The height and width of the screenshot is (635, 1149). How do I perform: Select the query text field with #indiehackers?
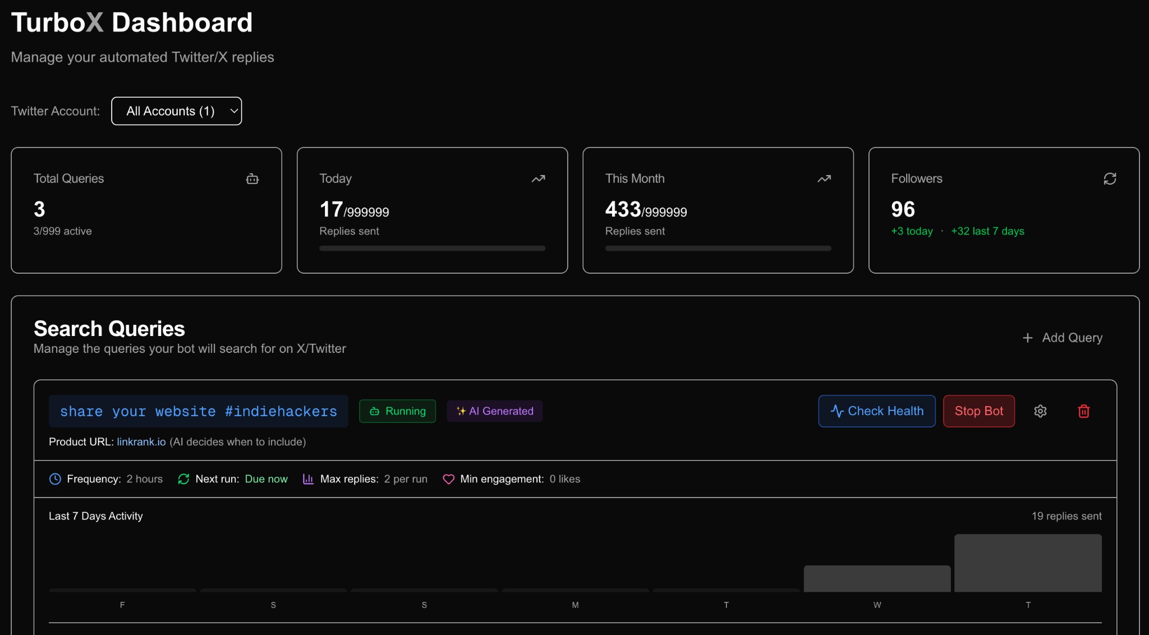198,411
